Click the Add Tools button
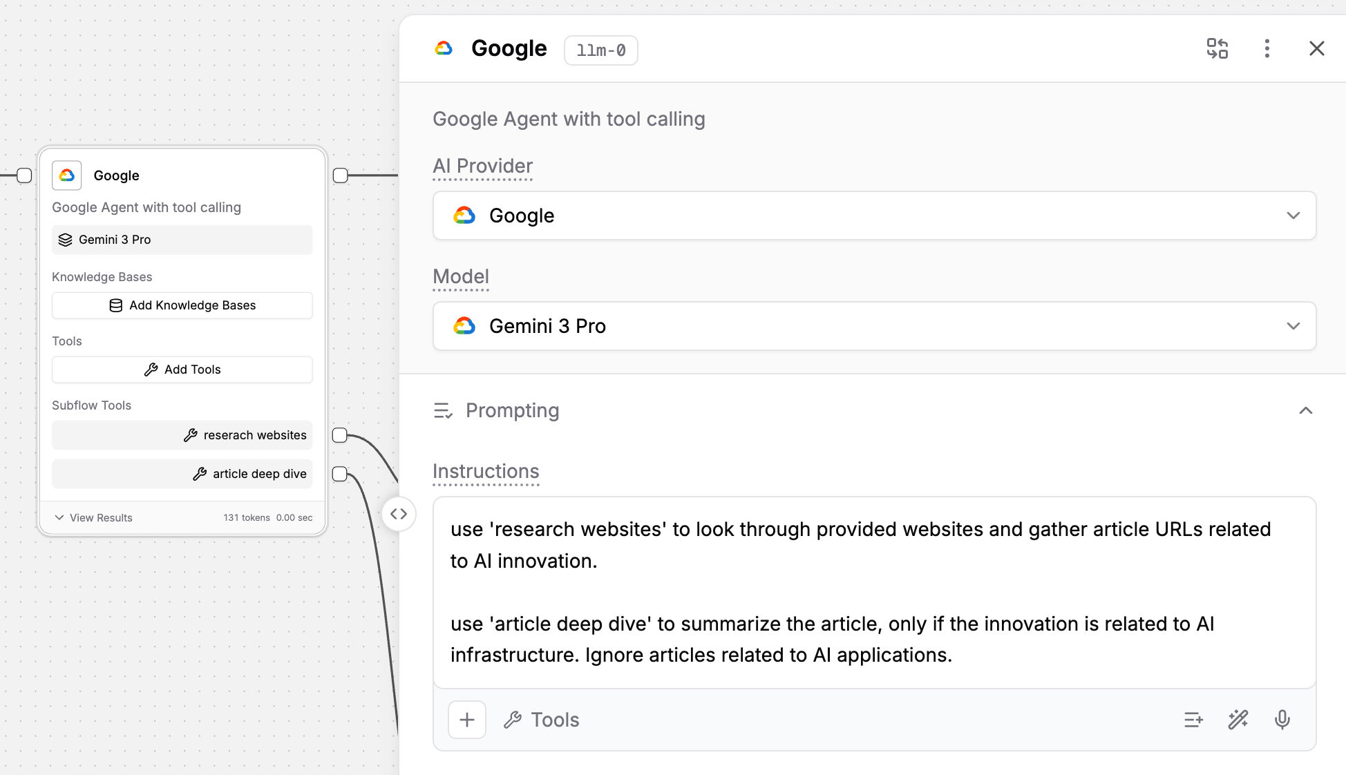1346x775 pixels. click(182, 370)
